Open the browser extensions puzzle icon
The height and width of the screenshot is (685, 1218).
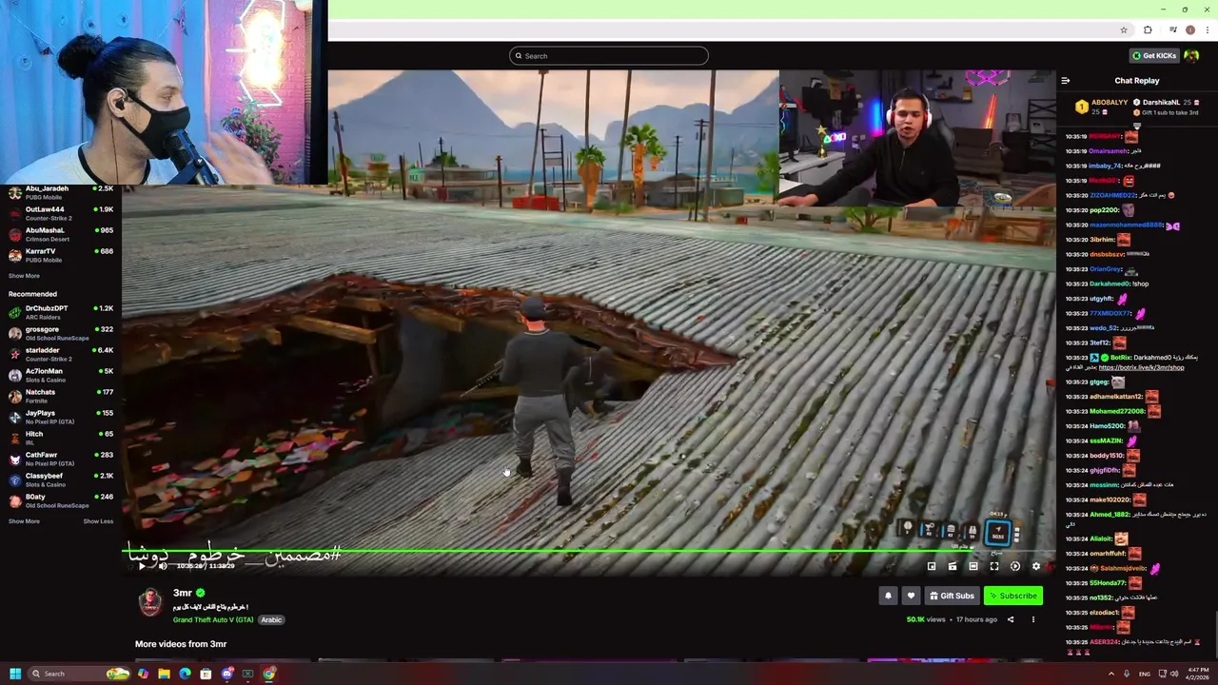[x=1148, y=30]
